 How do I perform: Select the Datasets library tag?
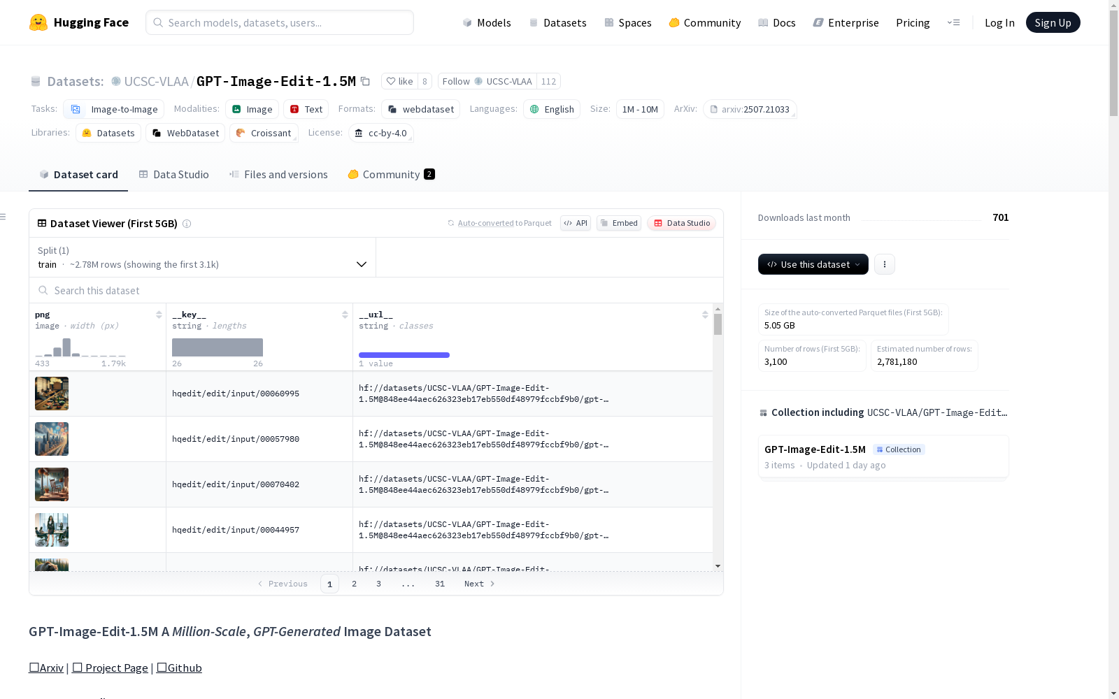coord(108,133)
